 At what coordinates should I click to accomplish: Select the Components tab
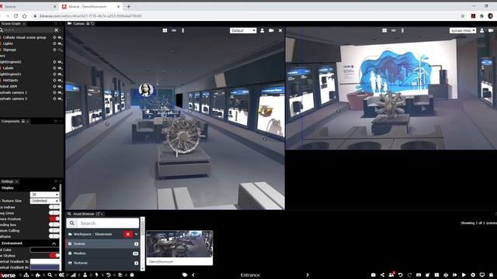10,121
